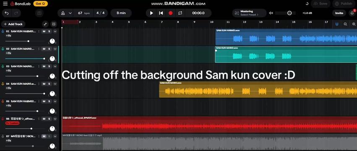
Task: Toggle the metronome
Action: 63,13
